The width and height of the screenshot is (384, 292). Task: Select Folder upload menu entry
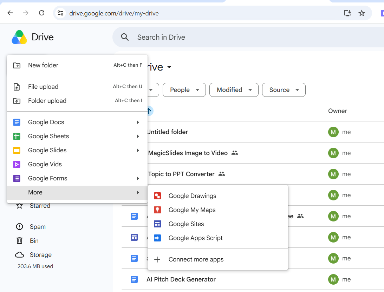click(77, 101)
